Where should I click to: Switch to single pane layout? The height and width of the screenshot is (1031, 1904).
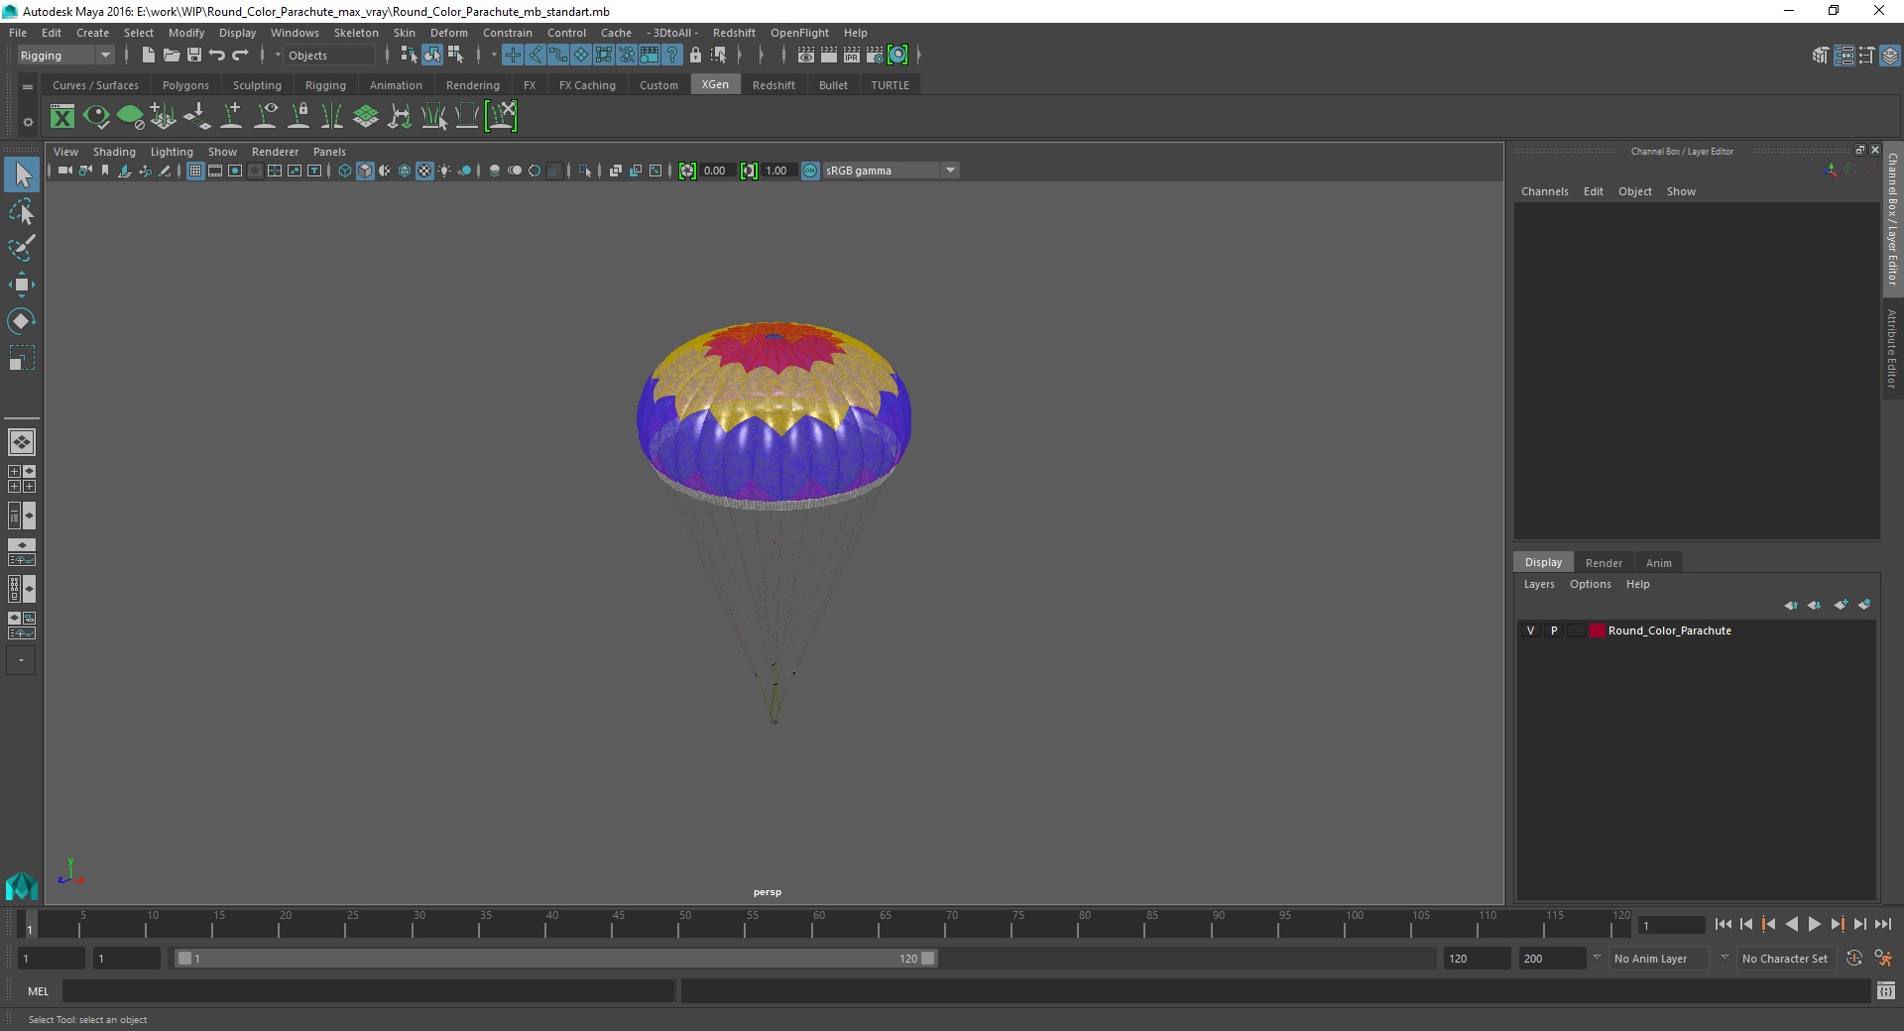[x=22, y=442]
